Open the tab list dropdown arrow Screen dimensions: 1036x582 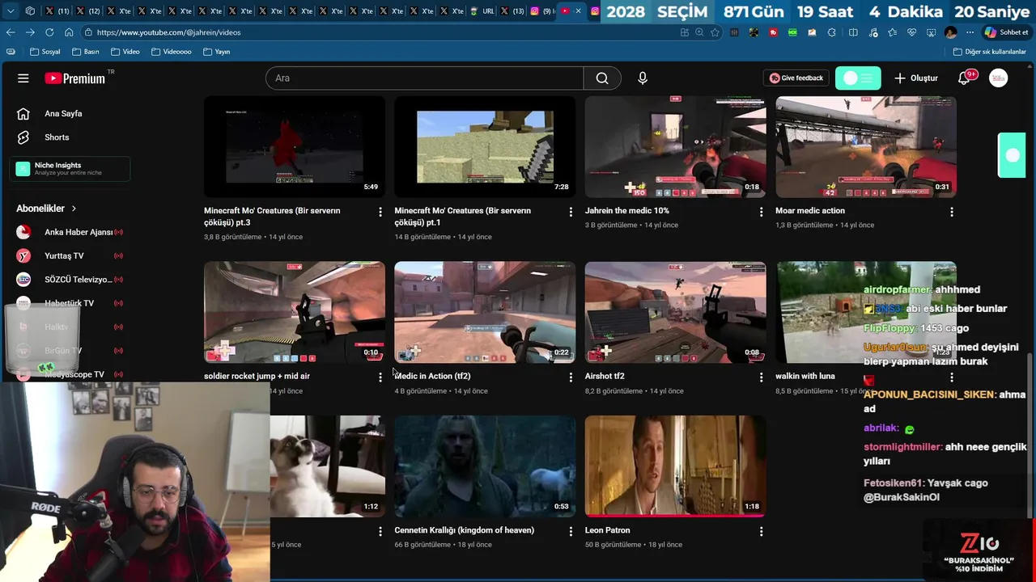click(x=11, y=11)
